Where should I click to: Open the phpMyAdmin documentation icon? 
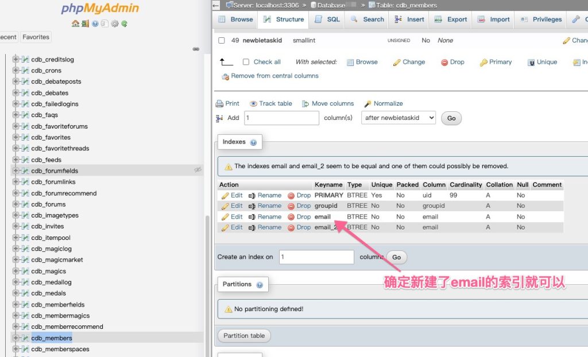tap(94, 24)
